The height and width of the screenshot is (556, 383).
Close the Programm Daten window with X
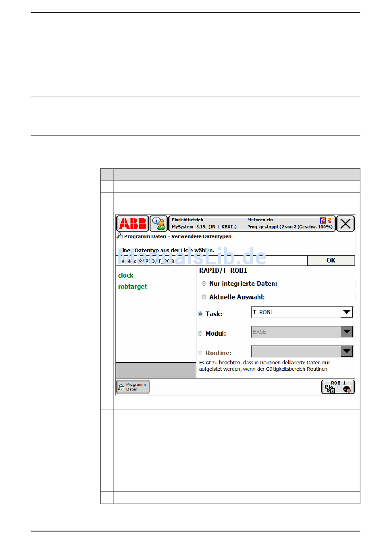[346, 224]
